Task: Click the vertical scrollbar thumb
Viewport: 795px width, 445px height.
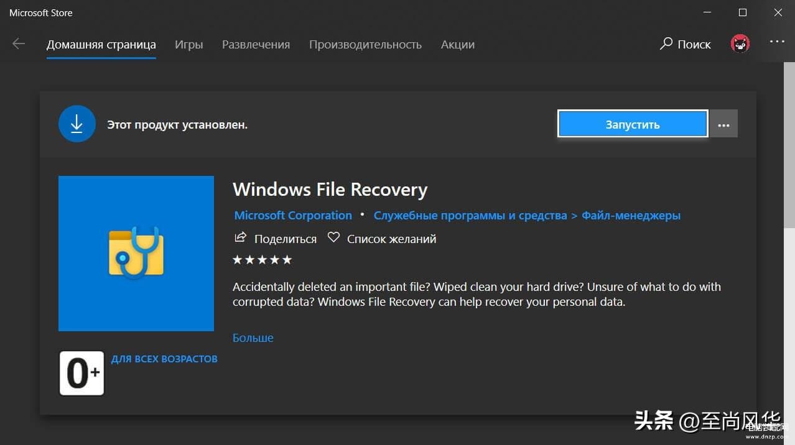Action: 790,144
